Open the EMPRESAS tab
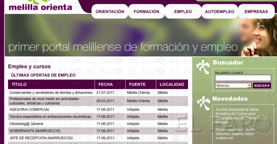This screenshot has width=277, height=144. pyautogui.click(x=256, y=11)
